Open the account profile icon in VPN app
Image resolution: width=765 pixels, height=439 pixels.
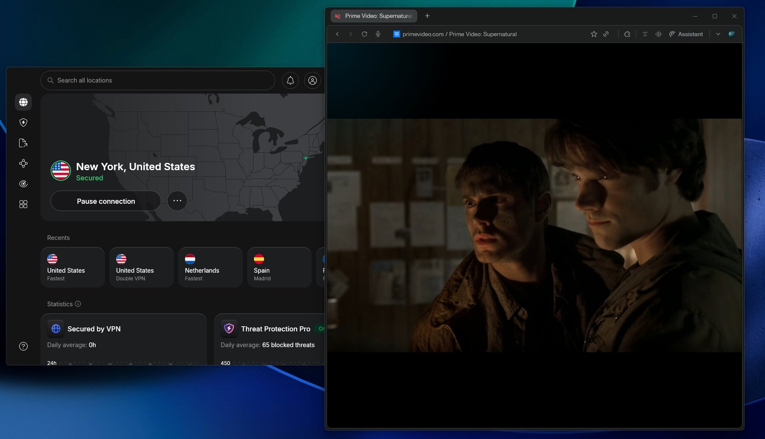click(313, 80)
